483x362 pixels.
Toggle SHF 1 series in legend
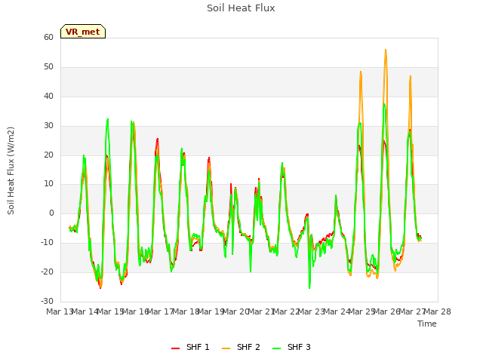(x=190, y=347)
